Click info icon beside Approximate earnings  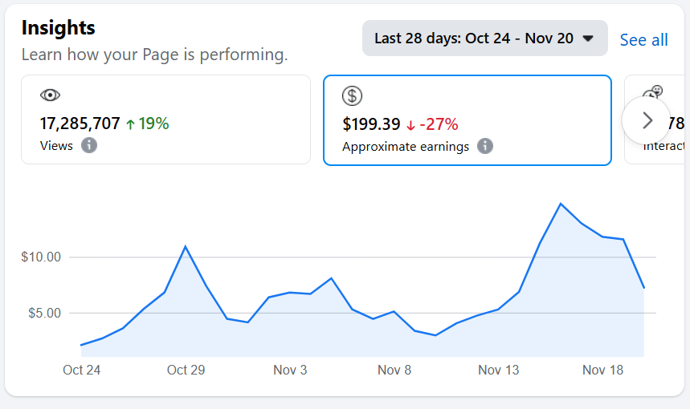pos(485,146)
